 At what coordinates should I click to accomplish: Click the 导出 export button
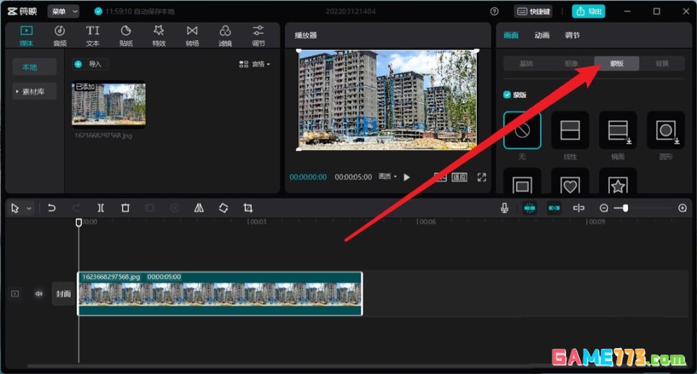coord(588,11)
